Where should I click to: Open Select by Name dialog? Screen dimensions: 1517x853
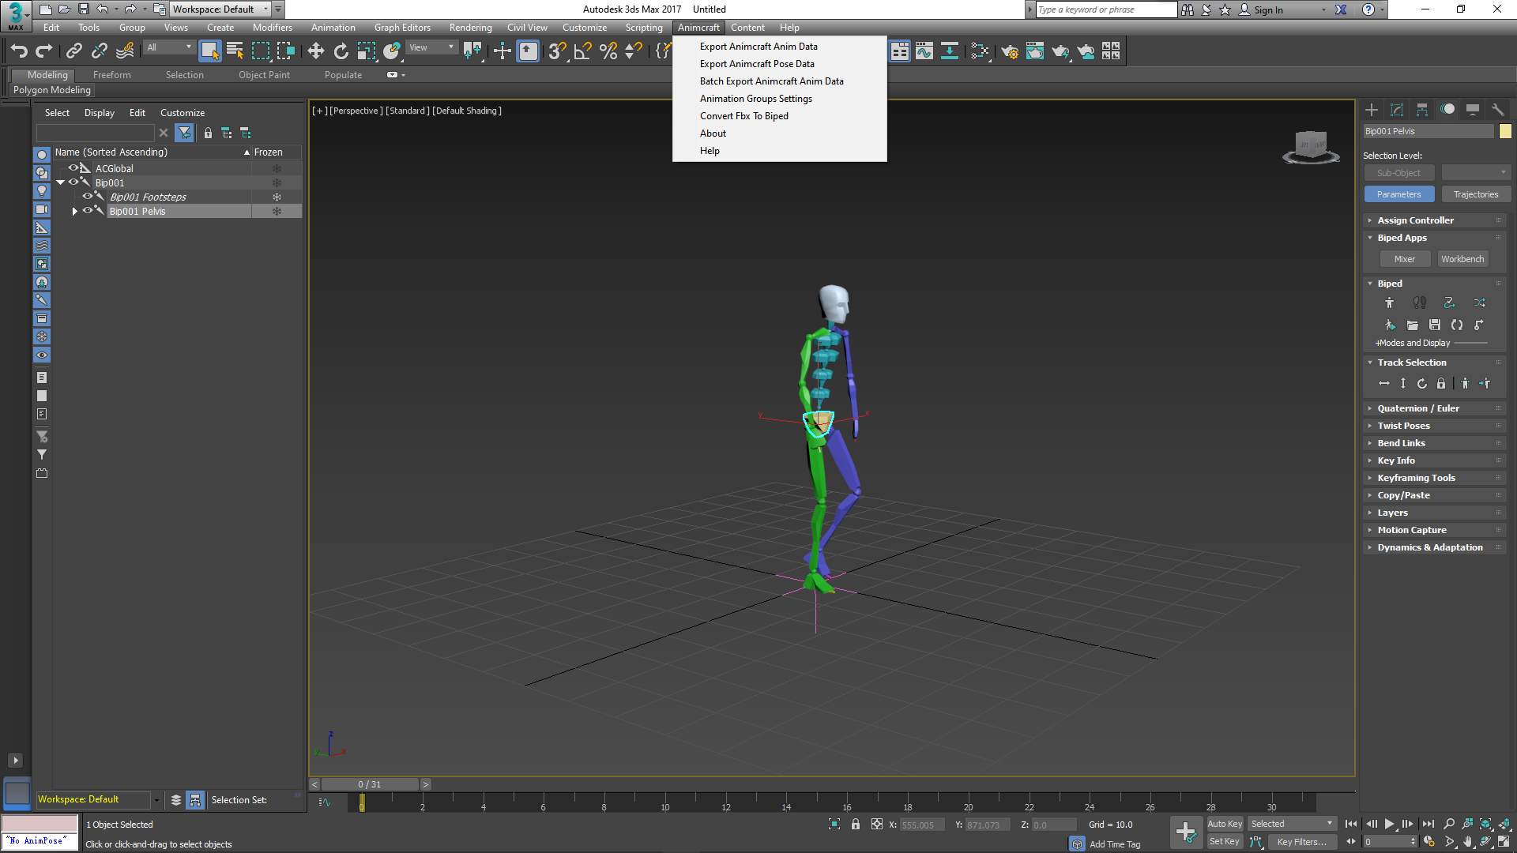[235, 51]
